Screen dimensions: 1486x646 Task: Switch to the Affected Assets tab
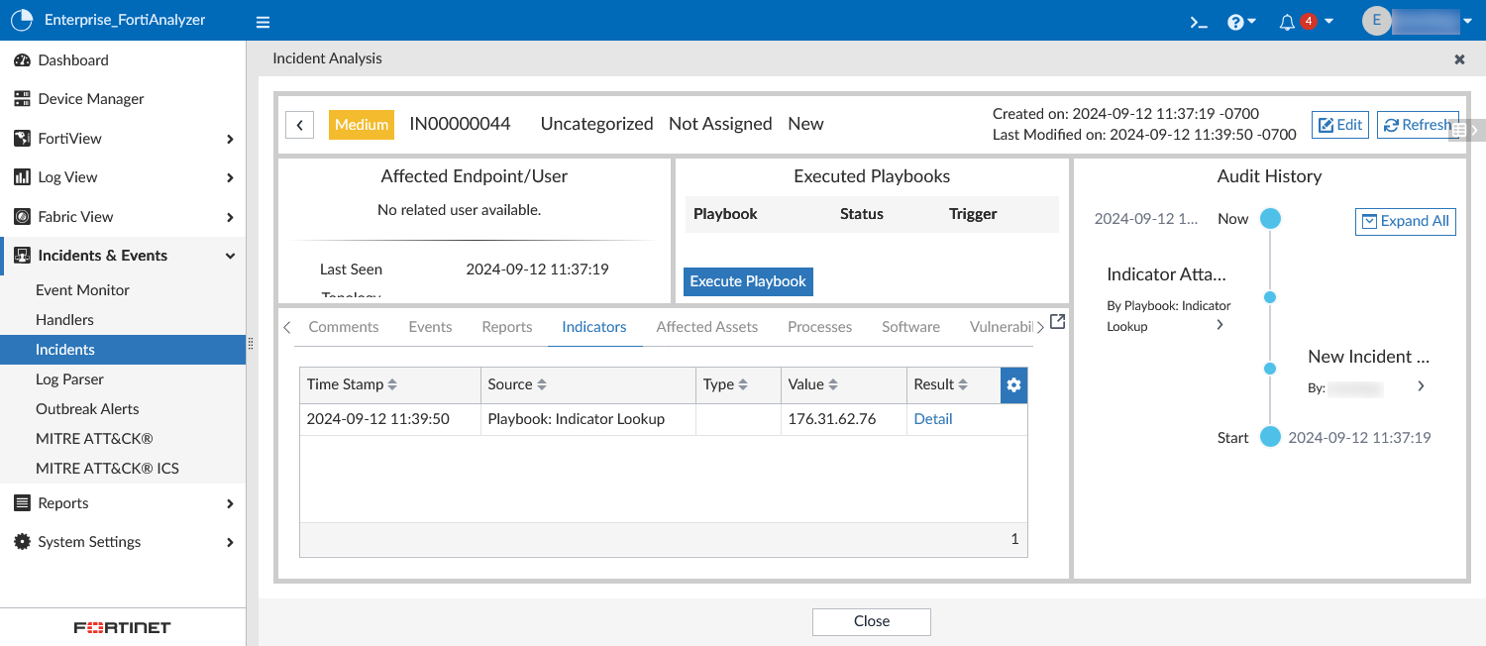[x=706, y=326]
